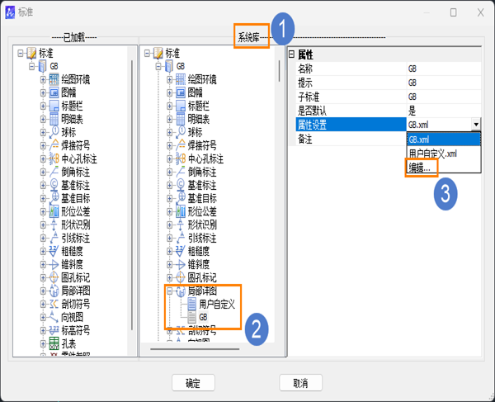Collapse the 属性 section header

(x=291, y=54)
